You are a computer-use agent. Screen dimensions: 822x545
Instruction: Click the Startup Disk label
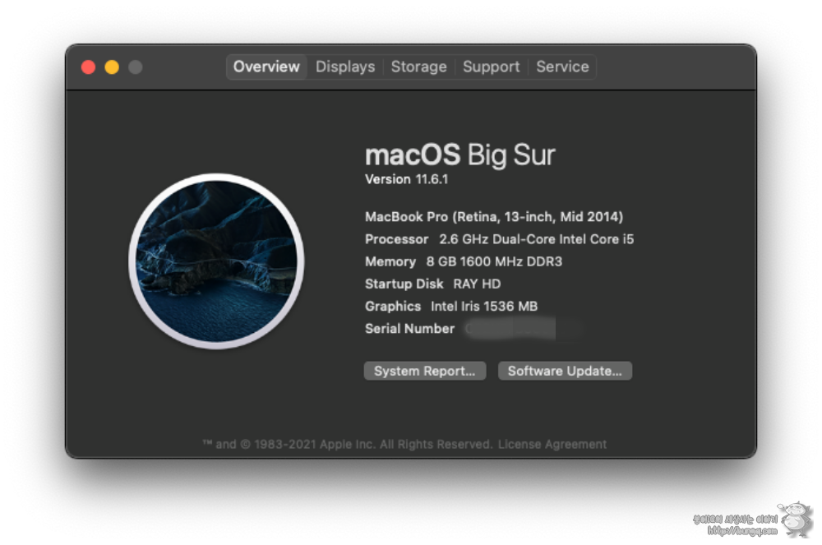[x=404, y=284]
